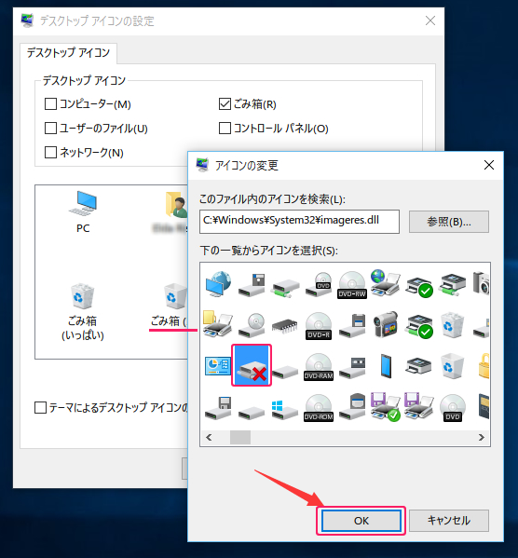Select ごみ箱 (いっぱい) in settings window
The height and width of the screenshot is (558, 518).
point(83,312)
